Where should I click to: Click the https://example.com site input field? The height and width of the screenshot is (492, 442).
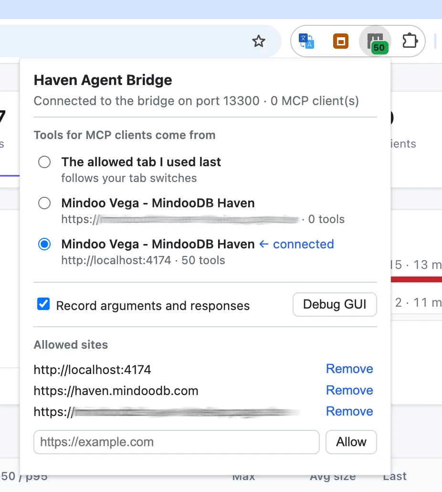pyautogui.click(x=177, y=442)
